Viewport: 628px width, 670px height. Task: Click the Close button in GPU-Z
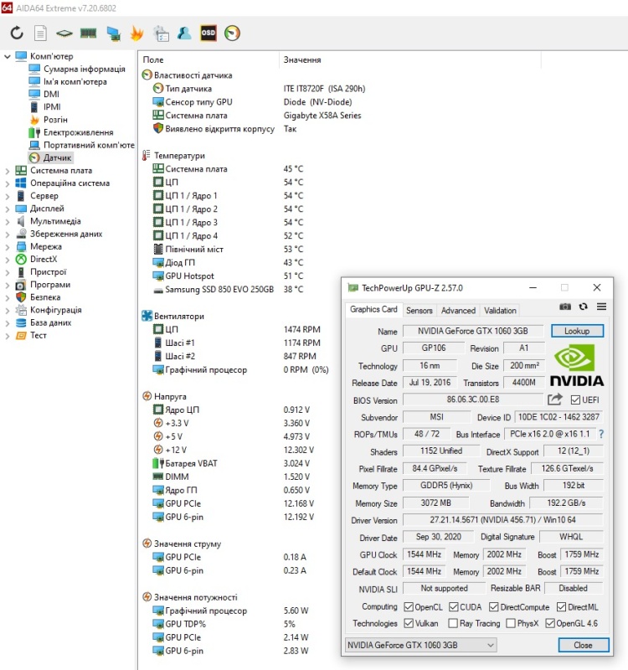tap(583, 645)
